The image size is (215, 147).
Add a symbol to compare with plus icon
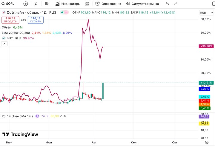point(25,4)
